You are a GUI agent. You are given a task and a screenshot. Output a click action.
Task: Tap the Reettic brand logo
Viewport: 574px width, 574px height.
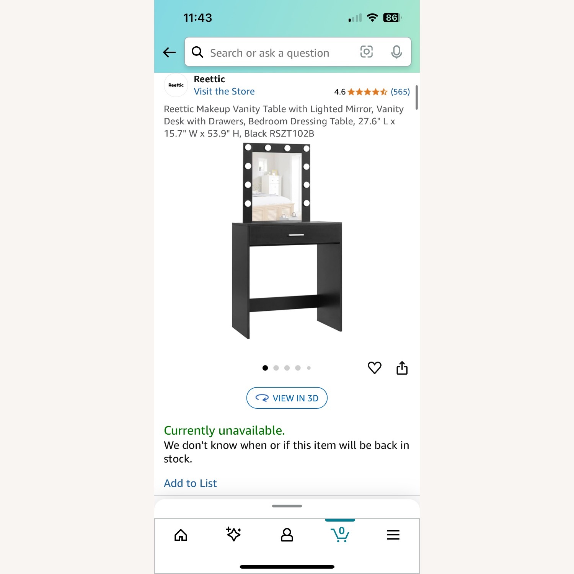tap(176, 85)
